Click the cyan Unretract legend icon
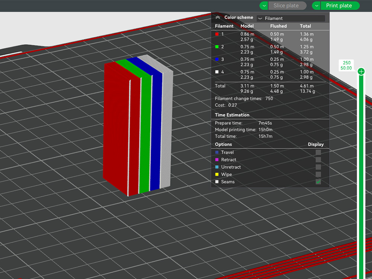The width and height of the screenshot is (372, 279). coord(217,167)
